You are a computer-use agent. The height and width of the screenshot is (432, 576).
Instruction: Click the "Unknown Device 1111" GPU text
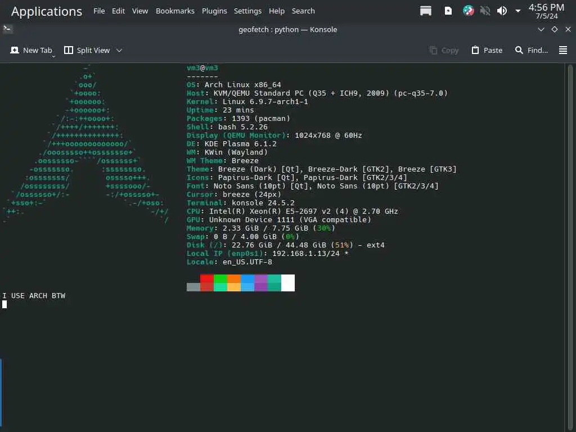pyautogui.click(x=251, y=220)
